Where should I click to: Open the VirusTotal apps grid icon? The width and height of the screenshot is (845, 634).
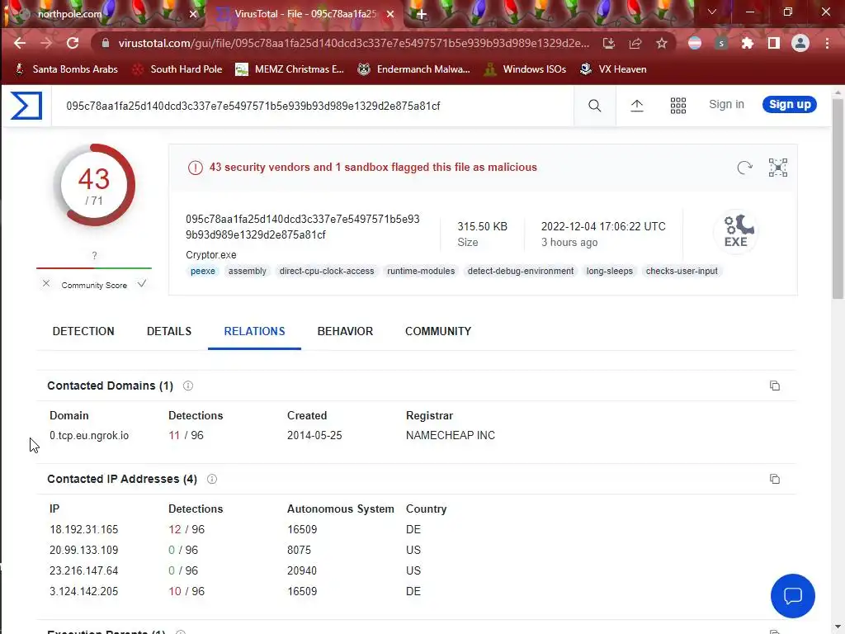click(678, 106)
